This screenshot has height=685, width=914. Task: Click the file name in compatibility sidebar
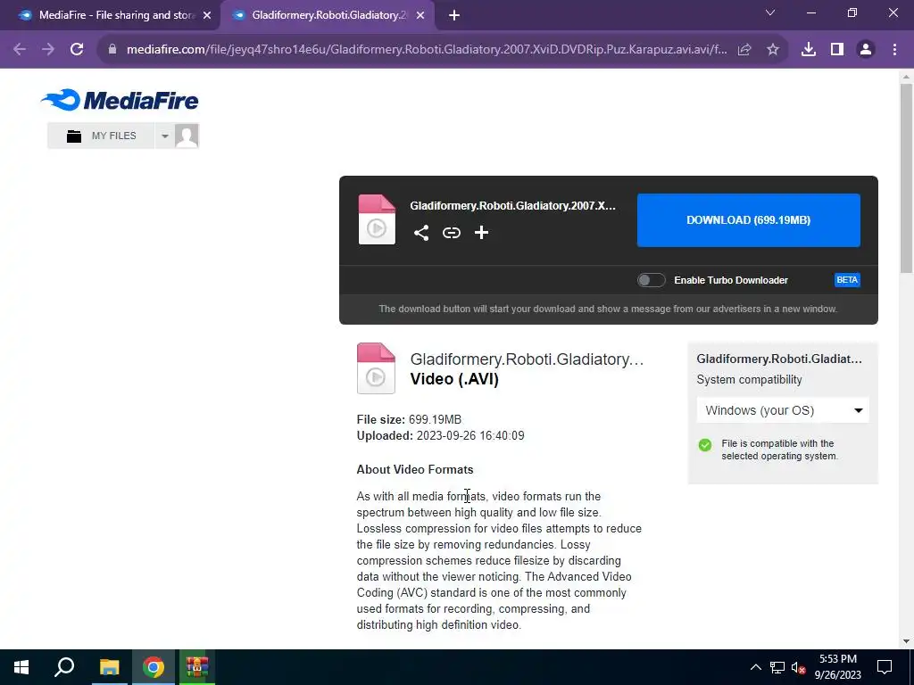click(779, 359)
